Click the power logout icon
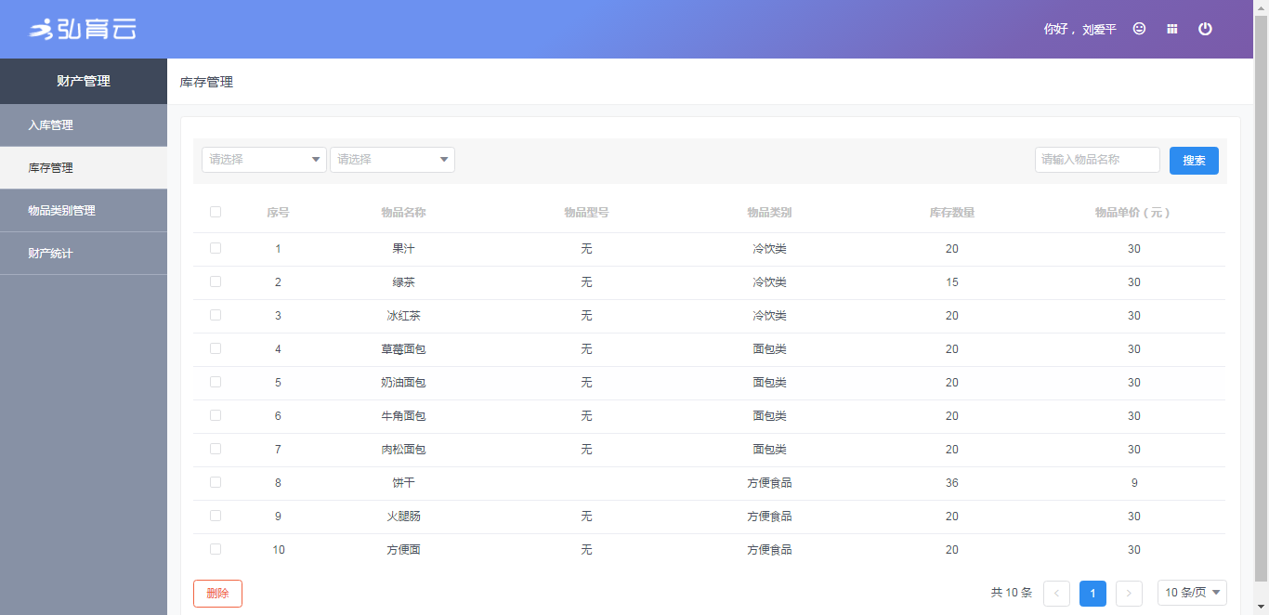 point(1205,29)
